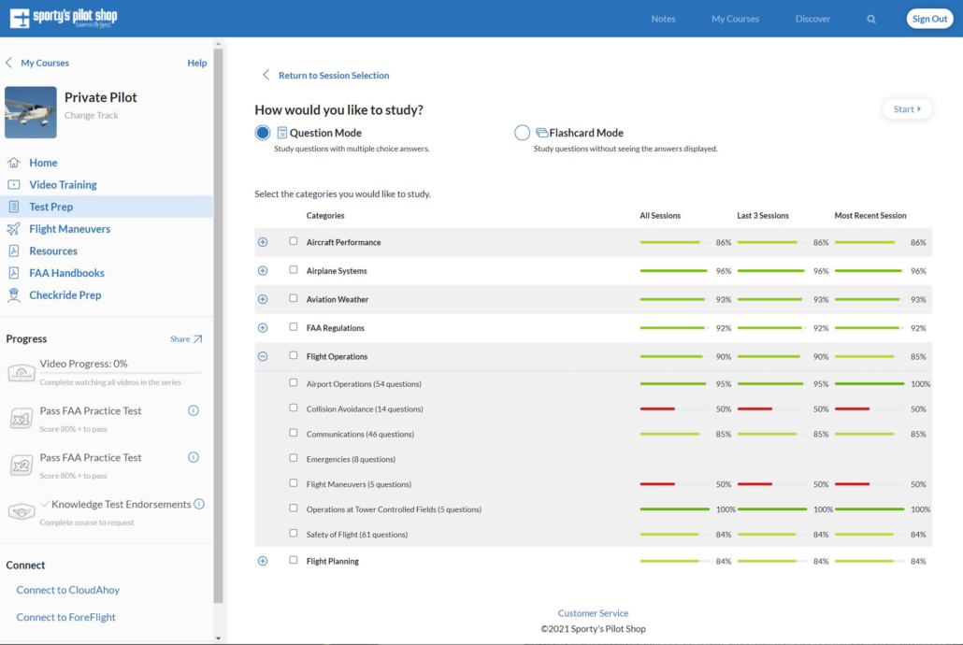This screenshot has height=645, width=963.
Task: Check the Aircraft Performance category checkbox
Action: tap(294, 241)
